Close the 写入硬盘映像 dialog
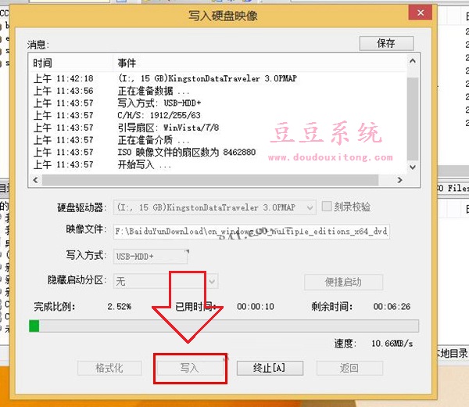 (421, 13)
